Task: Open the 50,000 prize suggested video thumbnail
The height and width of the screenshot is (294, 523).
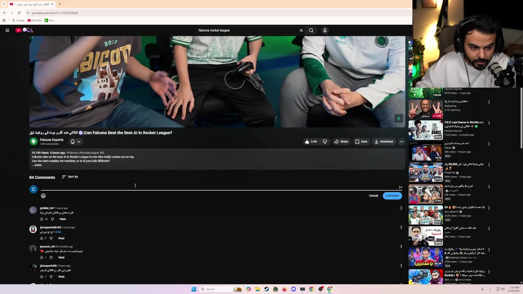Action: (425, 172)
